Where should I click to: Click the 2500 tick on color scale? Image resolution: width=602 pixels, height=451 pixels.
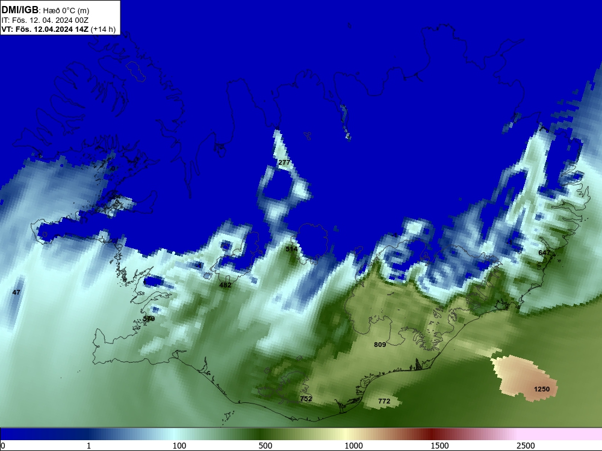526,446
